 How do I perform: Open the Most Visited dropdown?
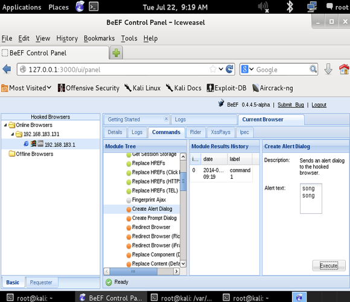tap(27, 88)
